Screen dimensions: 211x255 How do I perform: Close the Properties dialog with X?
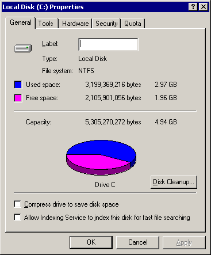point(204,7)
